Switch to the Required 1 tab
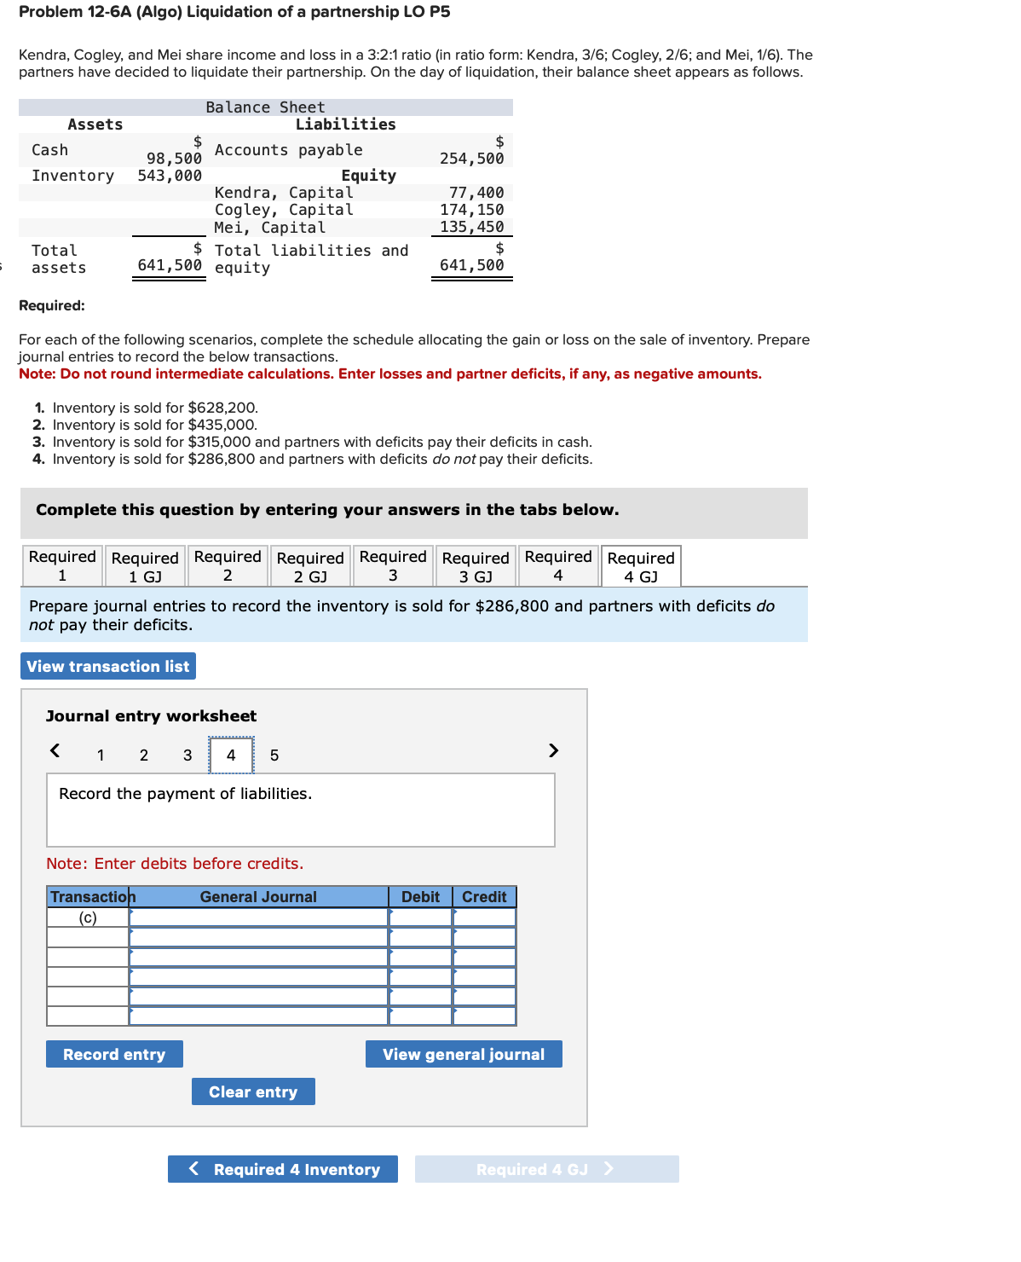This screenshot has height=1262, width=1021. (61, 565)
